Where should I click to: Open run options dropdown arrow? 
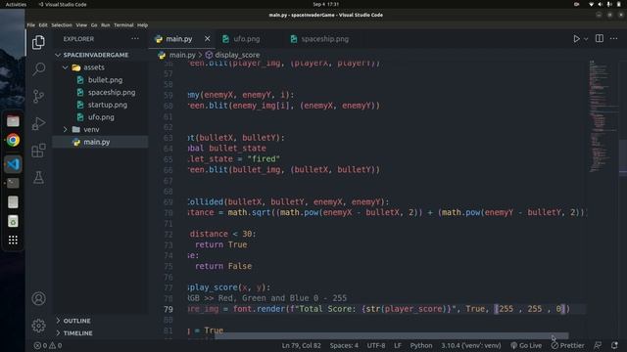[586, 39]
